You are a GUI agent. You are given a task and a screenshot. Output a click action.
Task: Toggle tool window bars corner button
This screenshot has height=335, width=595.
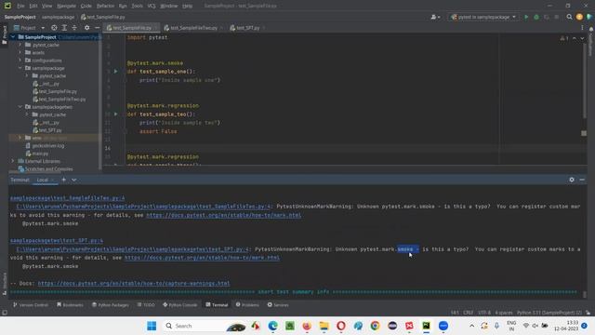point(5,313)
